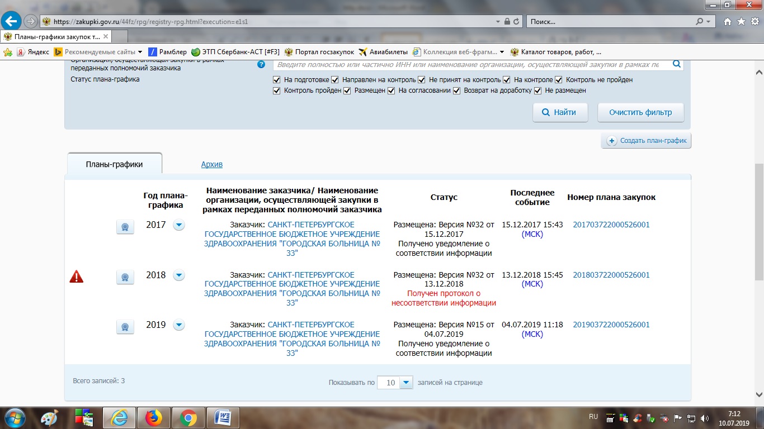This screenshot has width=764, height=429.
Task: Expand the dropdown arrow next to 2019
Action: pos(178,325)
